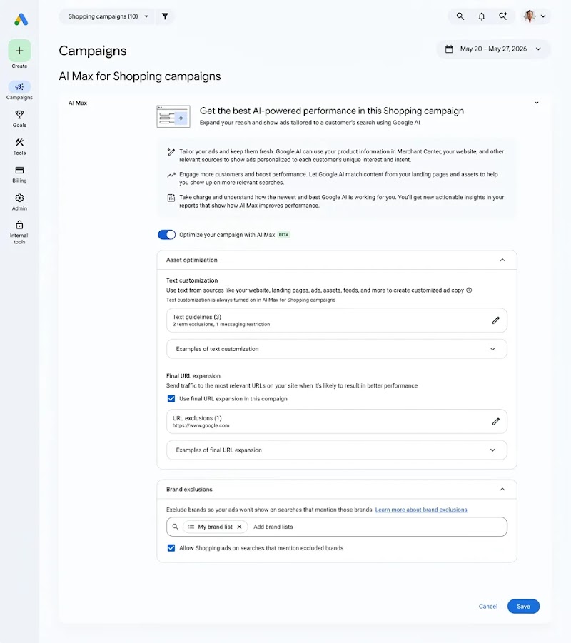The height and width of the screenshot is (643, 571).
Task: Click the Create plus button
Action: point(19,51)
